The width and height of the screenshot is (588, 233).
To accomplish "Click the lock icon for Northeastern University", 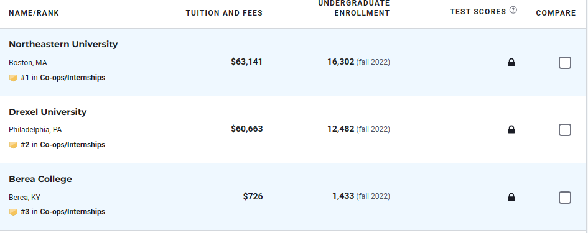I will [511, 63].
